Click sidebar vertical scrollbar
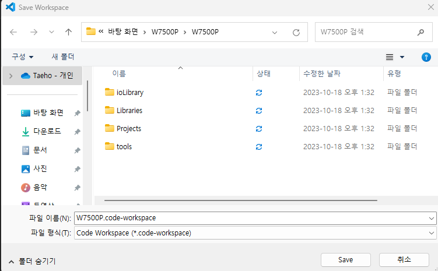This screenshot has width=438, height=271. click(x=87, y=96)
